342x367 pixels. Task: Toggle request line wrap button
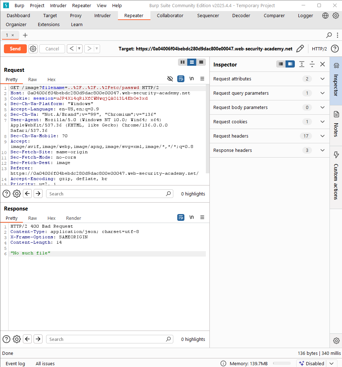[x=181, y=79]
